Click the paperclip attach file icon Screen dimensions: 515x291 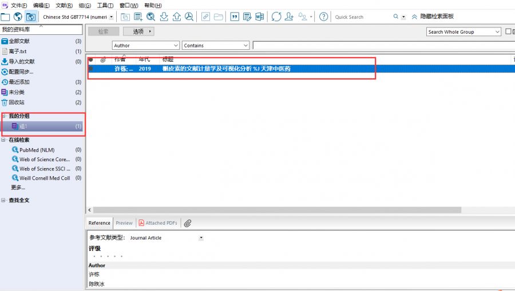pos(187,223)
